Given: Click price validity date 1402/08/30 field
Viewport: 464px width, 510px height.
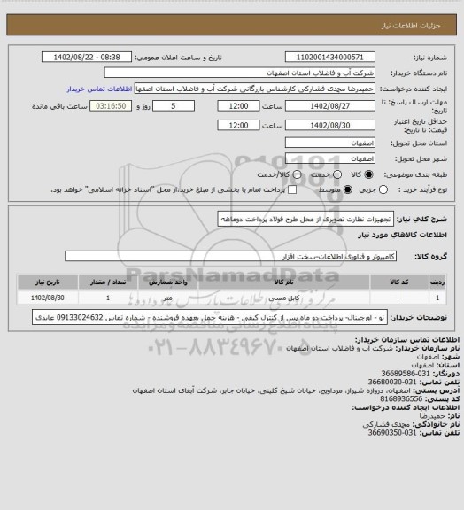Looking at the screenshot, I should pyautogui.click(x=330, y=125).
